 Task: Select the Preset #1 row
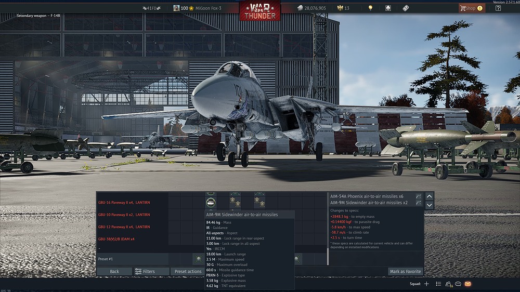click(x=133, y=259)
